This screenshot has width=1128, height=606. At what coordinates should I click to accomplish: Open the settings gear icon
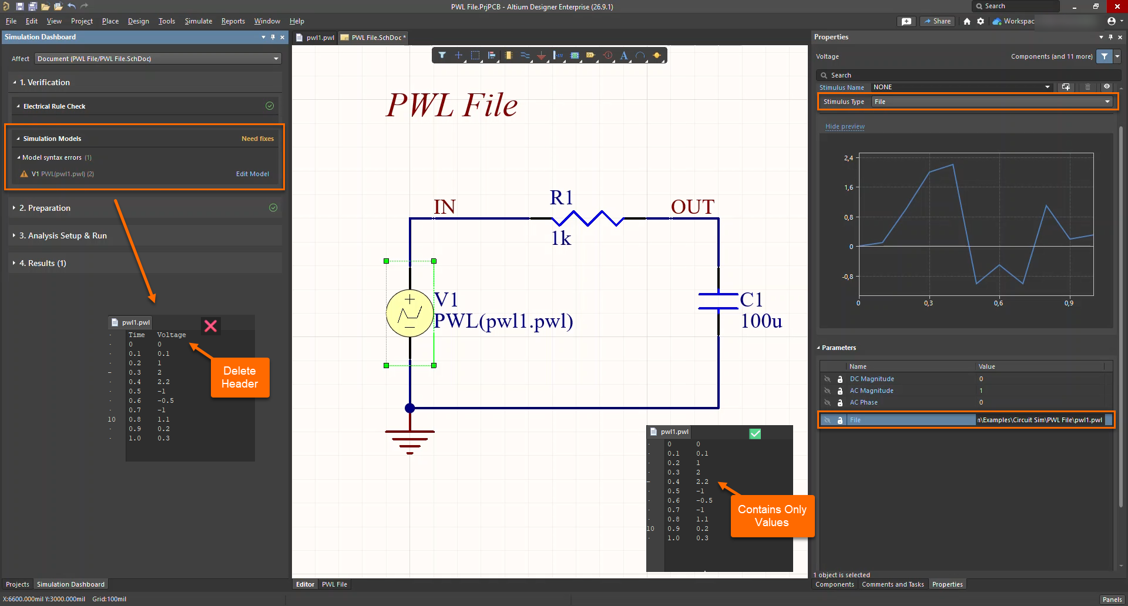tap(981, 21)
